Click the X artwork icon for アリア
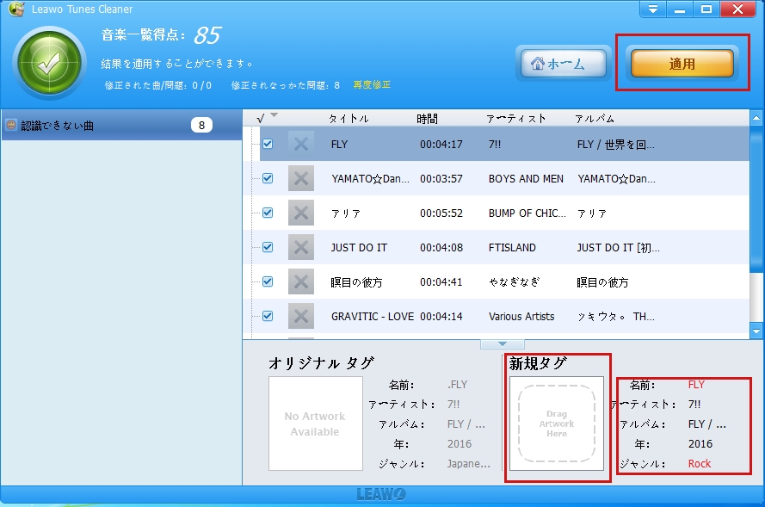 click(300, 213)
